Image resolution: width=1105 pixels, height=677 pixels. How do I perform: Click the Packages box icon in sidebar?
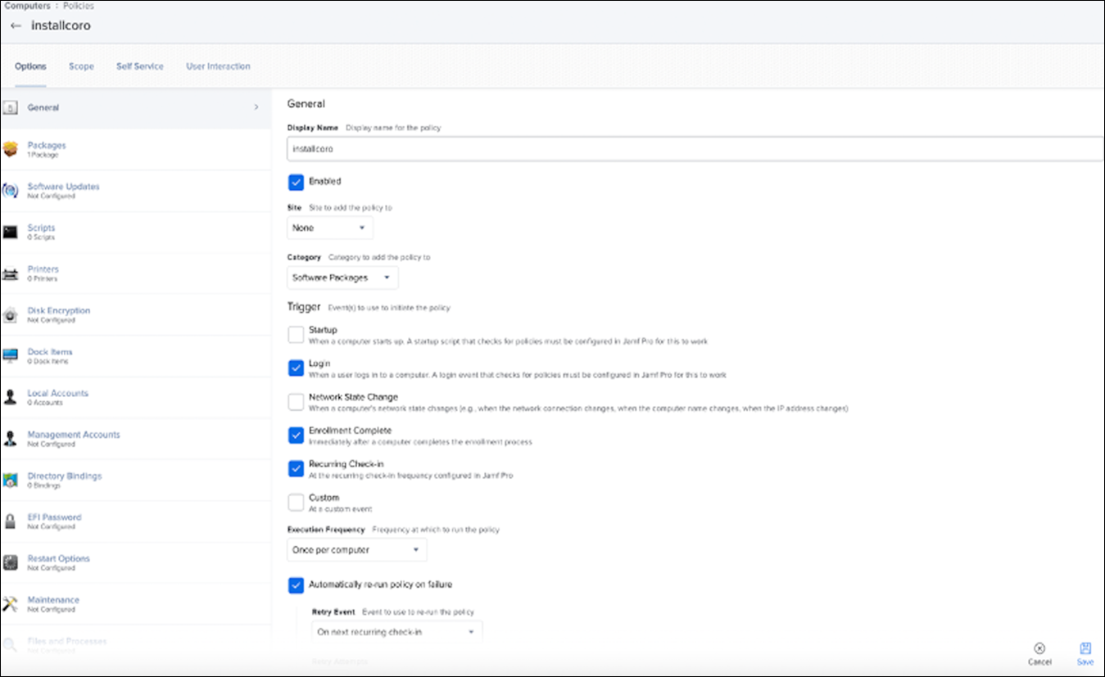point(11,149)
